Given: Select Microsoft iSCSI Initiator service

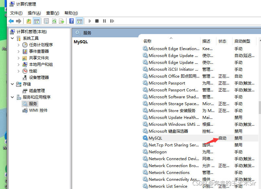Looking at the screenshot, I should tap(200, 69).
